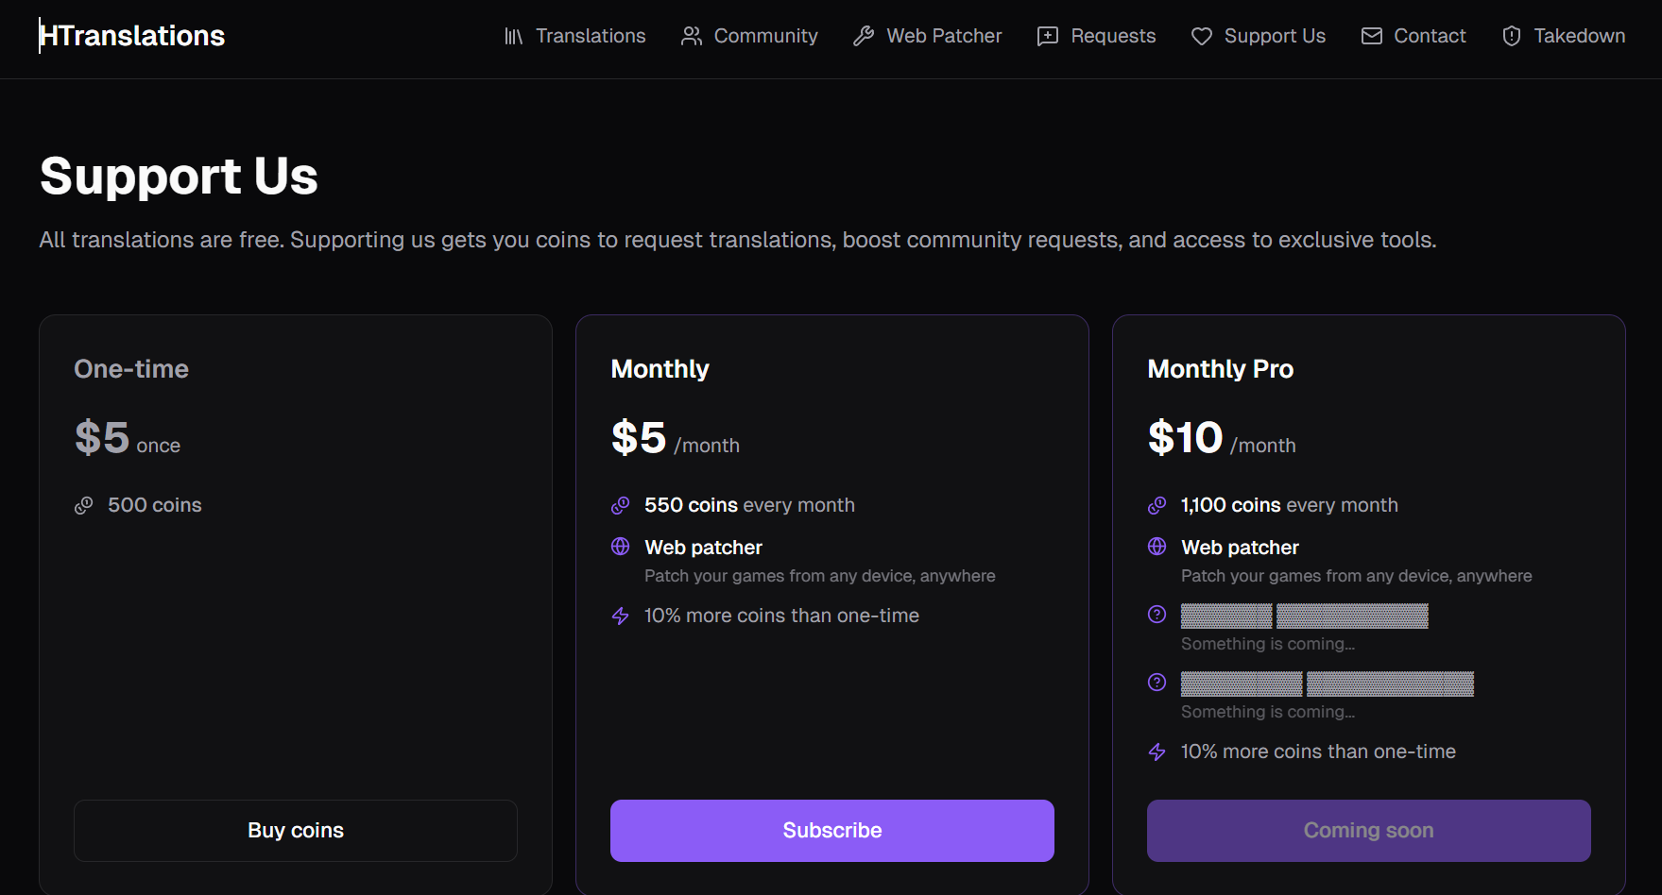This screenshot has width=1662, height=895.
Task: Click the Requests plus-message icon
Action: click(x=1048, y=36)
